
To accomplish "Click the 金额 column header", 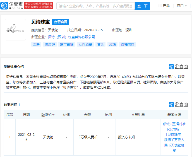I will pyautogui.click(x=87, y=115).
